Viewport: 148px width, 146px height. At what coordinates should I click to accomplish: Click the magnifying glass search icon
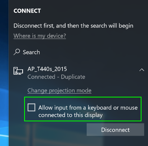[x=17, y=52]
